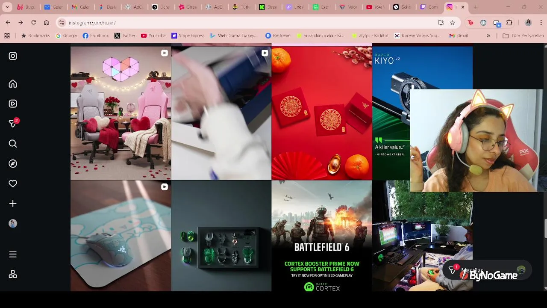Image resolution: width=547 pixels, height=308 pixels.
Task: Open the Twitter bookmark
Action: click(125, 36)
